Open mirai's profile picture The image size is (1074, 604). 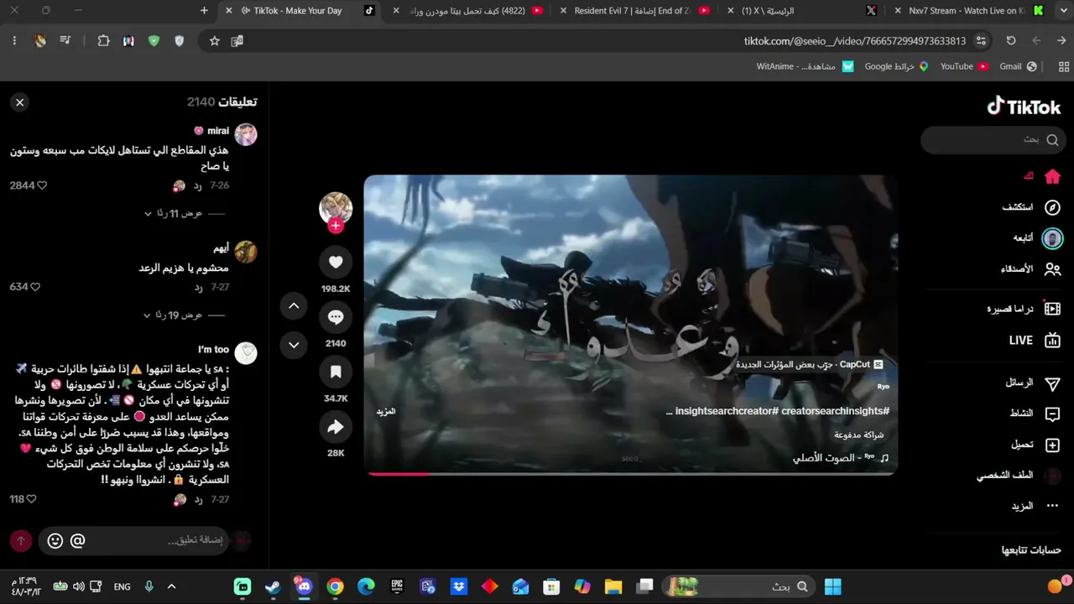tap(245, 134)
